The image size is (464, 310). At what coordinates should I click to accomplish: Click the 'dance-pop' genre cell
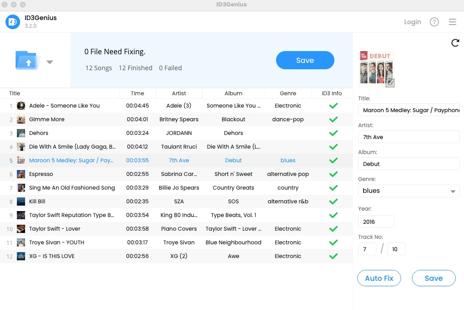click(x=288, y=119)
